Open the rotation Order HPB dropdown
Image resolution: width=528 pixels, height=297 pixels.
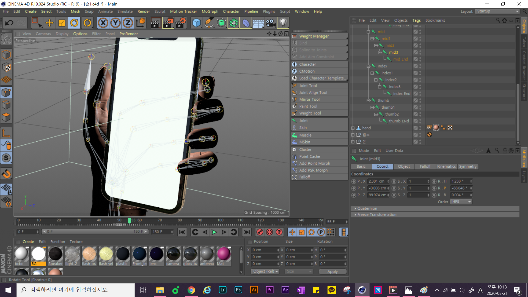(461, 202)
